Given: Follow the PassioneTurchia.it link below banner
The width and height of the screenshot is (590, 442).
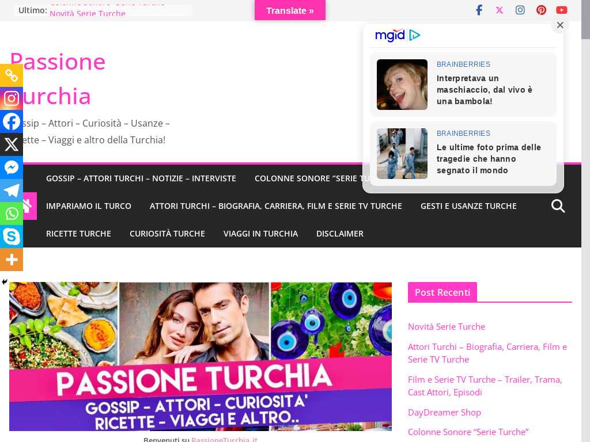Looking at the screenshot, I should pos(224,439).
